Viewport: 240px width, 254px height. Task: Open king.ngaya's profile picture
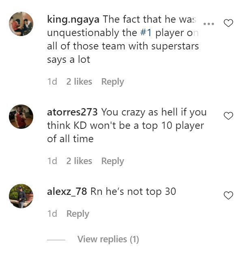click(x=21, y=24)
